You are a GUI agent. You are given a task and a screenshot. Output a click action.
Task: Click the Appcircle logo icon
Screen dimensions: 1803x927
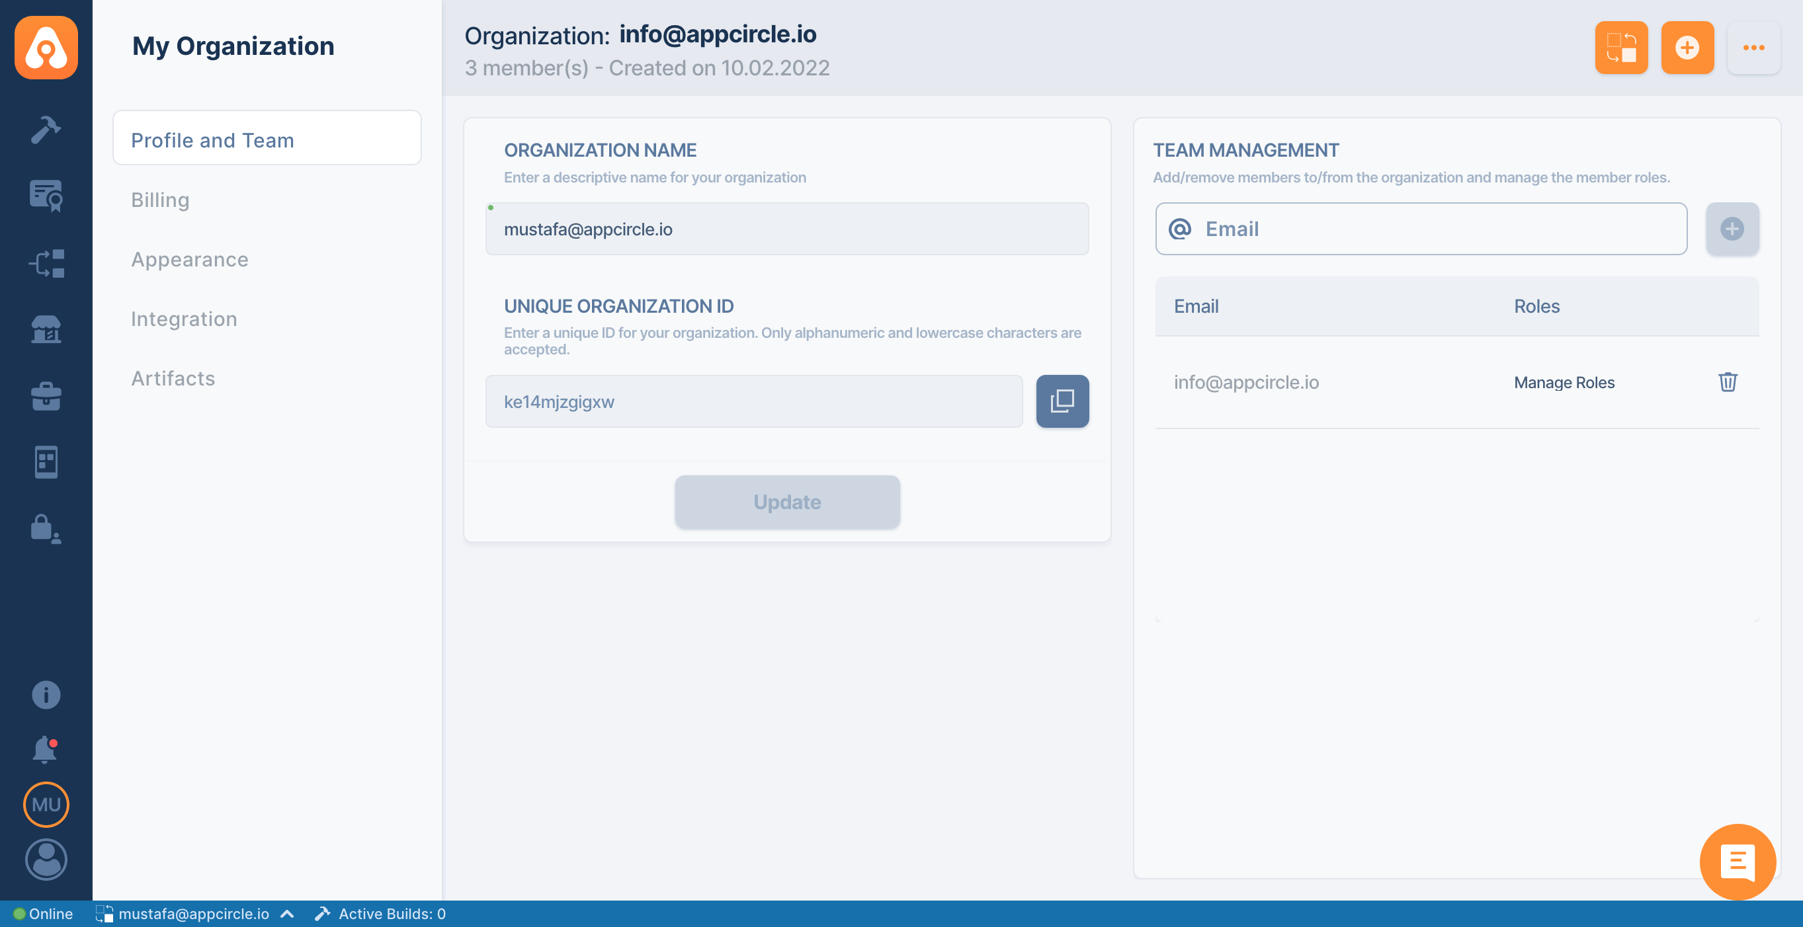pyautogui.click(x=46, y=48)
